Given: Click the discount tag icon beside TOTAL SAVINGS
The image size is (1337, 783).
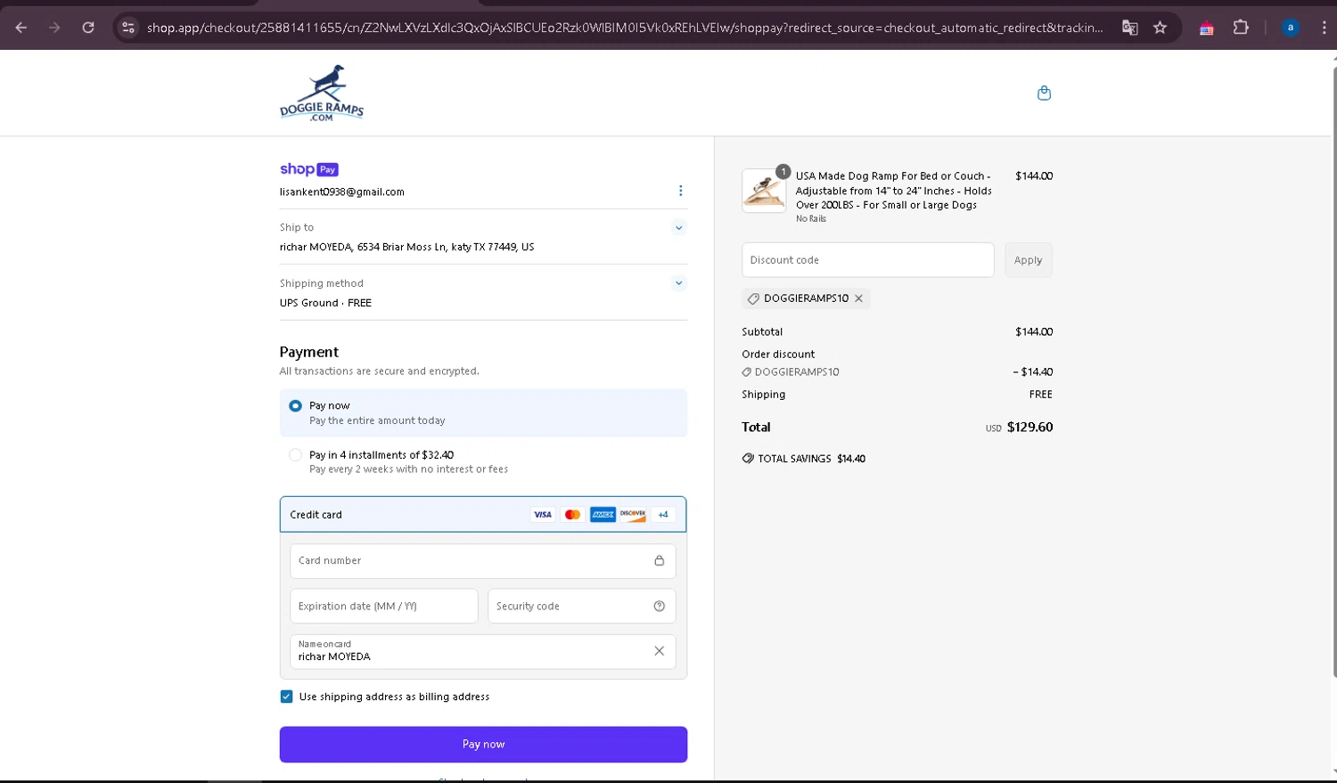Looking at the screenshot, I should pyautogui.click(x=748, y=459).
